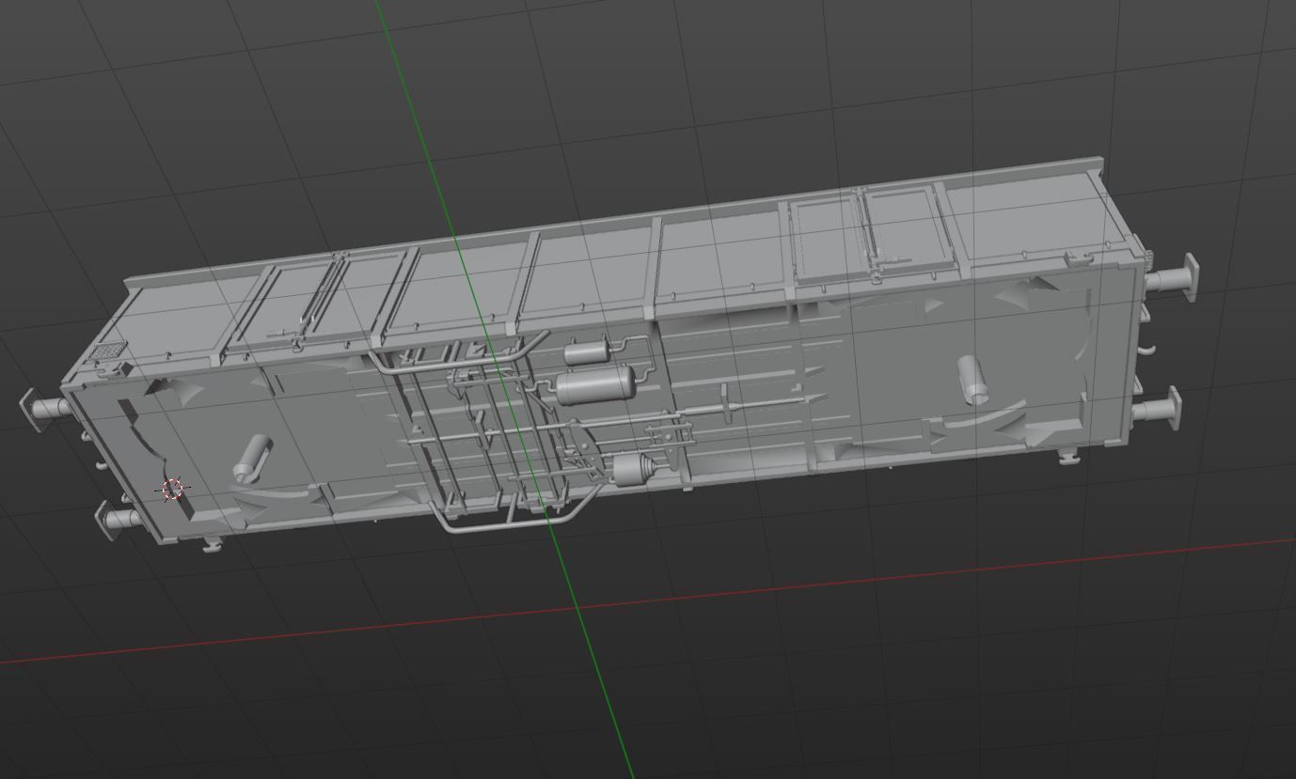The height and width of the screenshot is (779, 1296).
Task: Select the large air reservoir tank under the wagon
Action: [x=594, y=385]
